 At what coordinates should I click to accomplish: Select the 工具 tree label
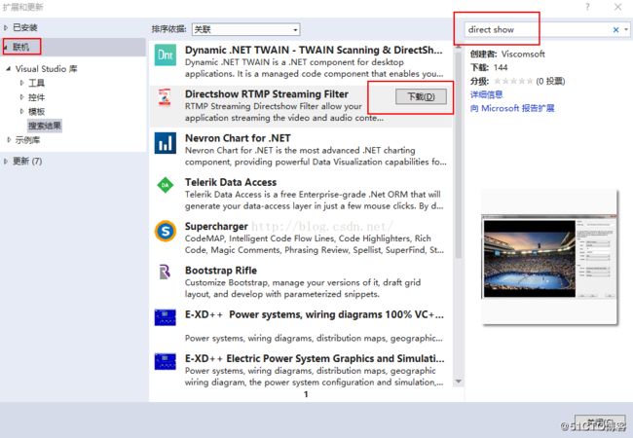tap(36, 83)
